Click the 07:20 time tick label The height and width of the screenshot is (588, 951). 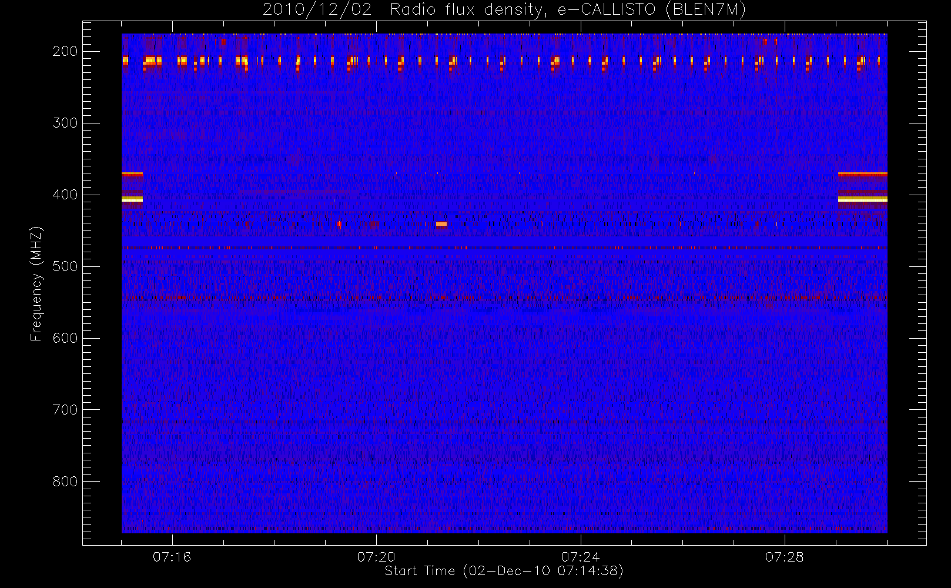376,557
